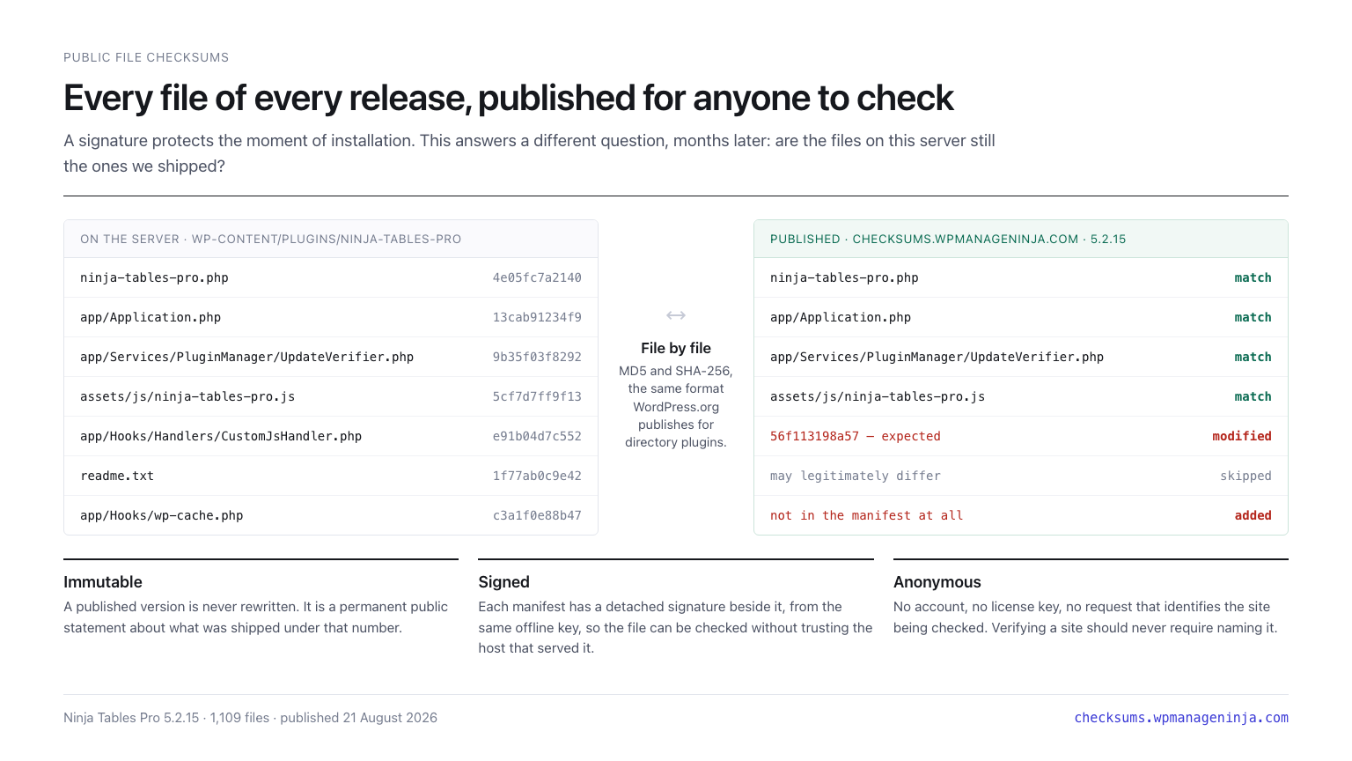Click the "File by file" label
The width and height of the screenshot is (1352, 761).
click(x=676, y=348)
